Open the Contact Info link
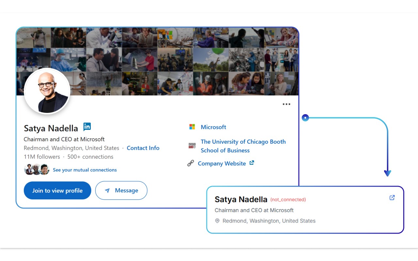 (143, 148)
